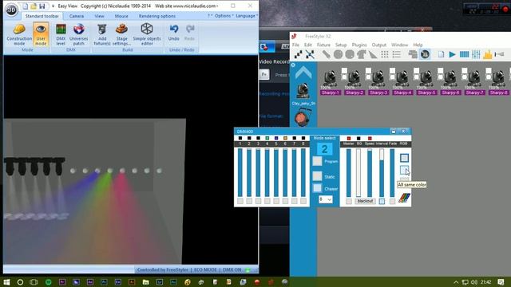The width and height of the screenshot is (511, 287).
Task: Select the orange par can in FreeStyler sidebar
Action: tap(303, 117)
